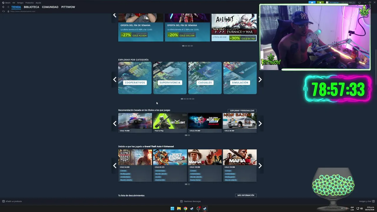
Task: Open the COOPERATIVOS category
Action: [135, 78]
